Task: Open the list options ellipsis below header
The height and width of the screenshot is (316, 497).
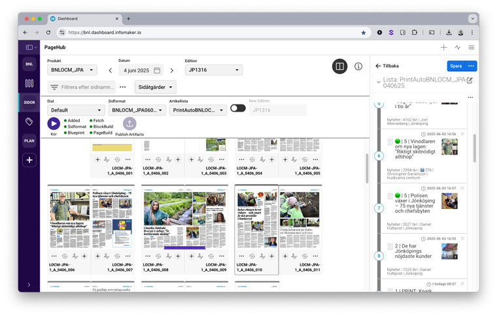Action: (470, 97)
